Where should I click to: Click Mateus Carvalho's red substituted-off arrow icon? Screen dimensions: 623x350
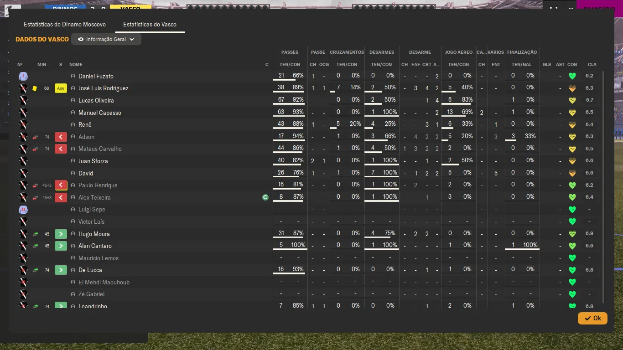click(61, 149)
